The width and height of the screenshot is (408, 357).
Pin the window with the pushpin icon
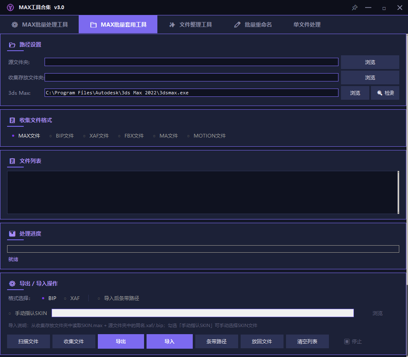point(354,7)
